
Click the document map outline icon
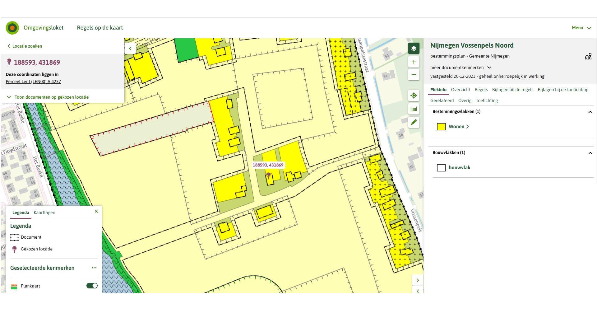[x=588, y=56]
